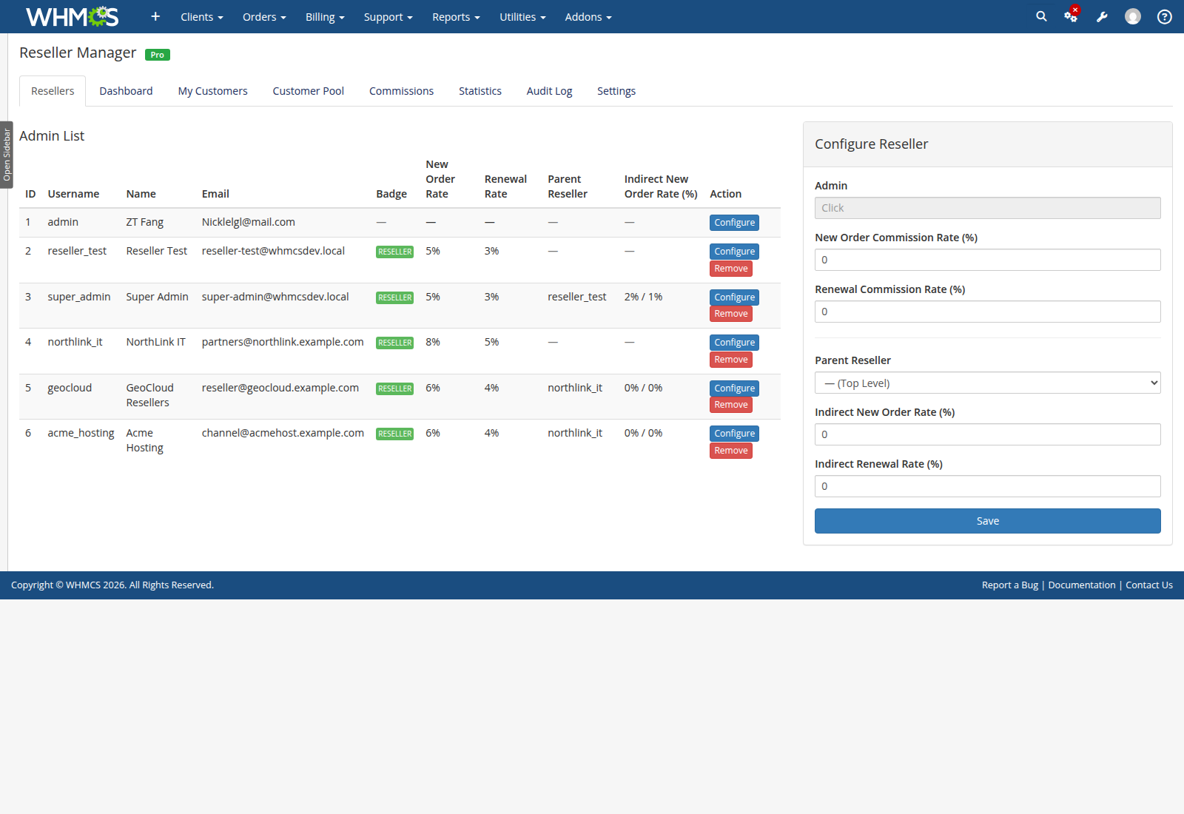This screenshot has height=814, width=1184.
Task: Open the plus quick-add menu
Action: [x=155, y=16]
